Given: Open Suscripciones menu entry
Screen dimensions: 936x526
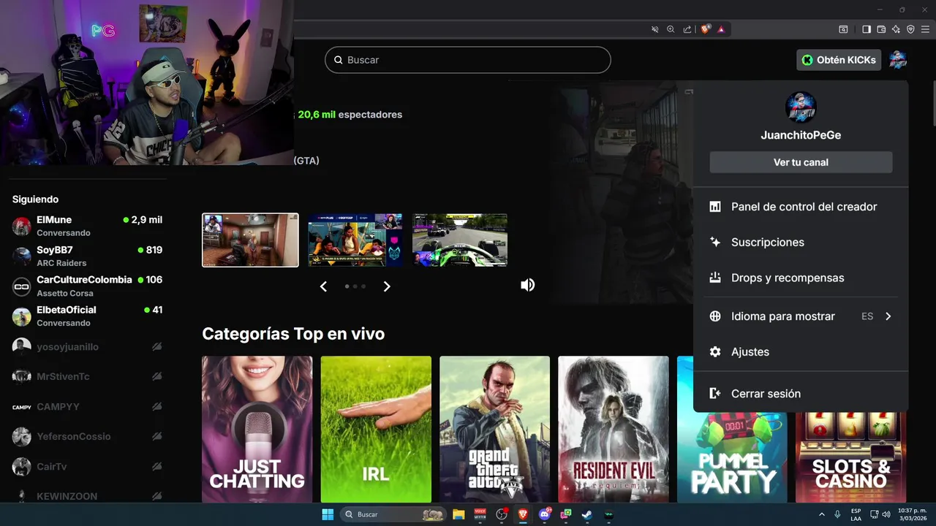Looking at the screenshot, I should coord(801,242).
